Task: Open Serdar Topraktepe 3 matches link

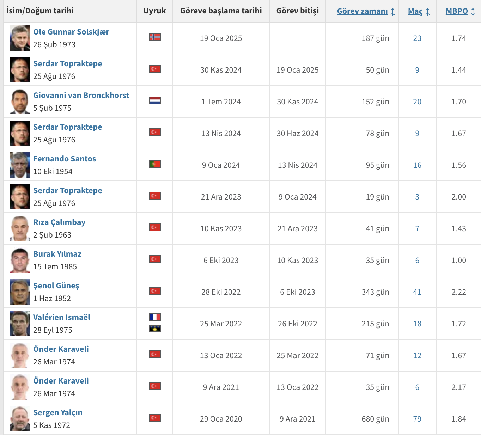Action: (x=417, y=197)
